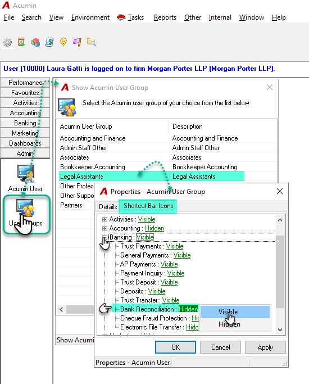309x384 pixels.
Task: Select Accounting and Finance user group row
Action: tap(167, 138)
